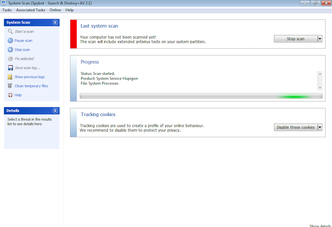The image size is (332, 227).
Task: Click the Progress box scroll down arrow
Action: 320,88
